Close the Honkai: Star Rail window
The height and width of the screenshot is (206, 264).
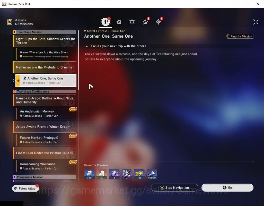[258, 4]
